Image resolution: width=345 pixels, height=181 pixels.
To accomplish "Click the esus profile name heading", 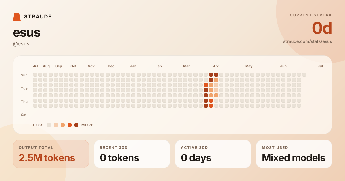I will 26,32.
